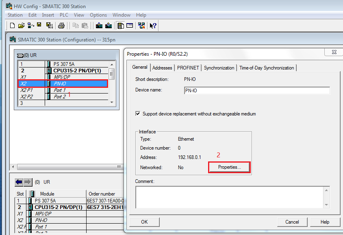This screenshot has width=343, height=235.
Task: Select empty slot 3 in the rack
Action: tap(63, 103)
